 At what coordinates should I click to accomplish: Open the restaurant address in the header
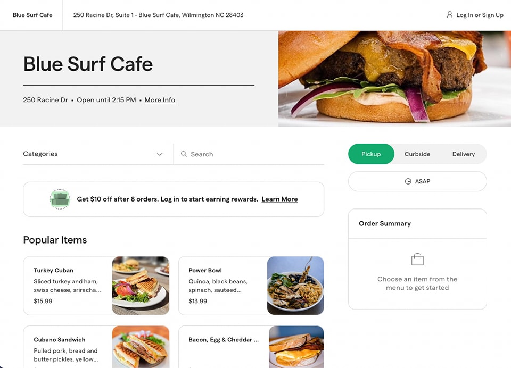[x=158, y=15]
